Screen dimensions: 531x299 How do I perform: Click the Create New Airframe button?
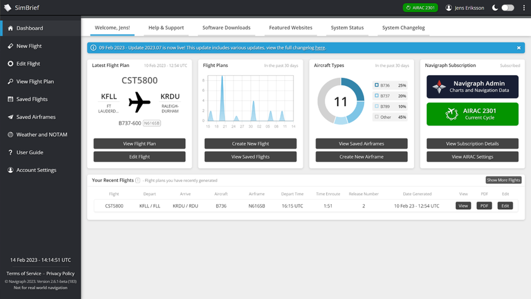coord(362,157)
